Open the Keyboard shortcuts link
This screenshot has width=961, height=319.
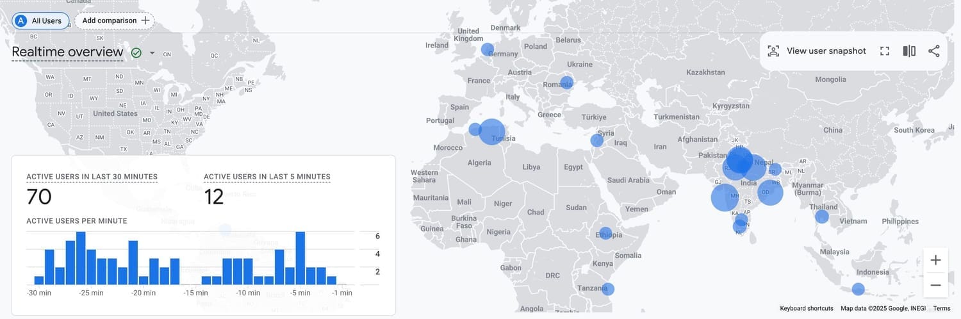[x=807, y=309]
